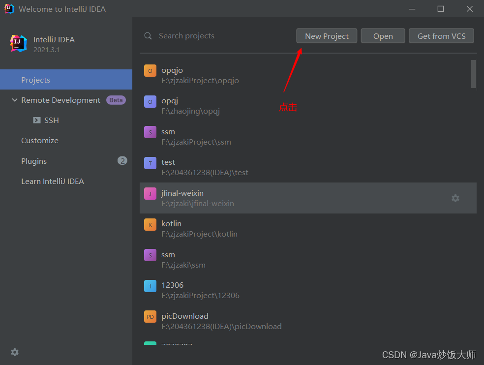The width and height of the screenshot is (484, 365).
Task: Open the picDownload project
Action: tap(308, 321)
